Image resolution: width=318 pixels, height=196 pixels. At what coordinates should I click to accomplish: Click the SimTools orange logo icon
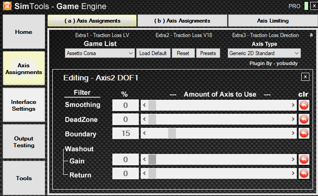point(7,6)
